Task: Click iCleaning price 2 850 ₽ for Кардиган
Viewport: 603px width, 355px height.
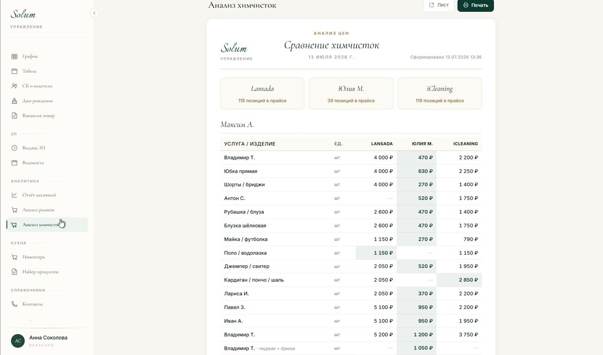Action: click(468, 280)
